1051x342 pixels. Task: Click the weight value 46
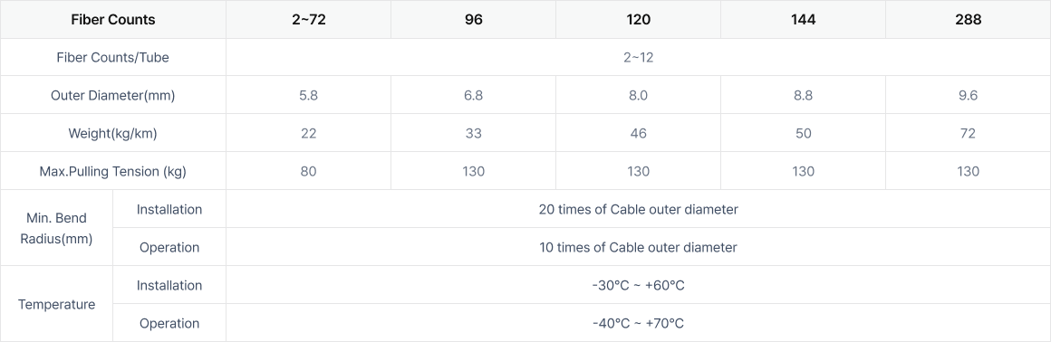(638, 134)
